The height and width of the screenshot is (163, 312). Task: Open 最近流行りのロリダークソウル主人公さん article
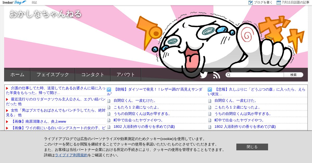[56, 101]
